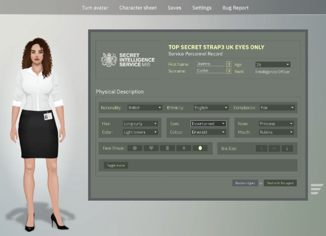
Task: Click Start with this agent button
Action: click(280, 183)
